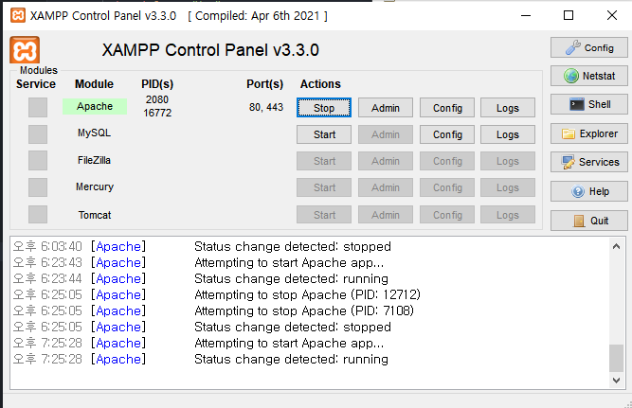Toggle the MySQL service checkbox
632x408 pixels.
(38, 134)
